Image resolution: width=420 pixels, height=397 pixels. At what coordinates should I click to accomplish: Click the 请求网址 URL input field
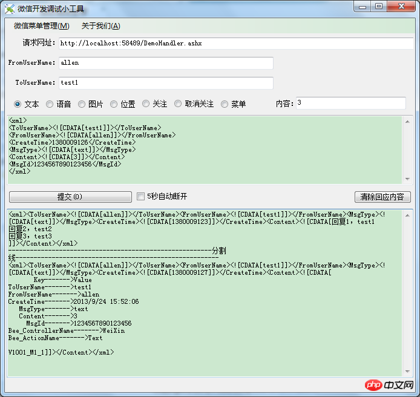click(x=236, y=44)
